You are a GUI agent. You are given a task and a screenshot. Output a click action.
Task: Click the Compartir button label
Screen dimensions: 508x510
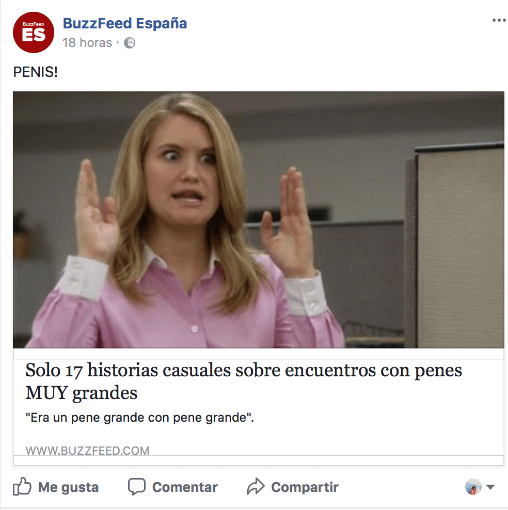pyautogui.click(x=305, y=487)
